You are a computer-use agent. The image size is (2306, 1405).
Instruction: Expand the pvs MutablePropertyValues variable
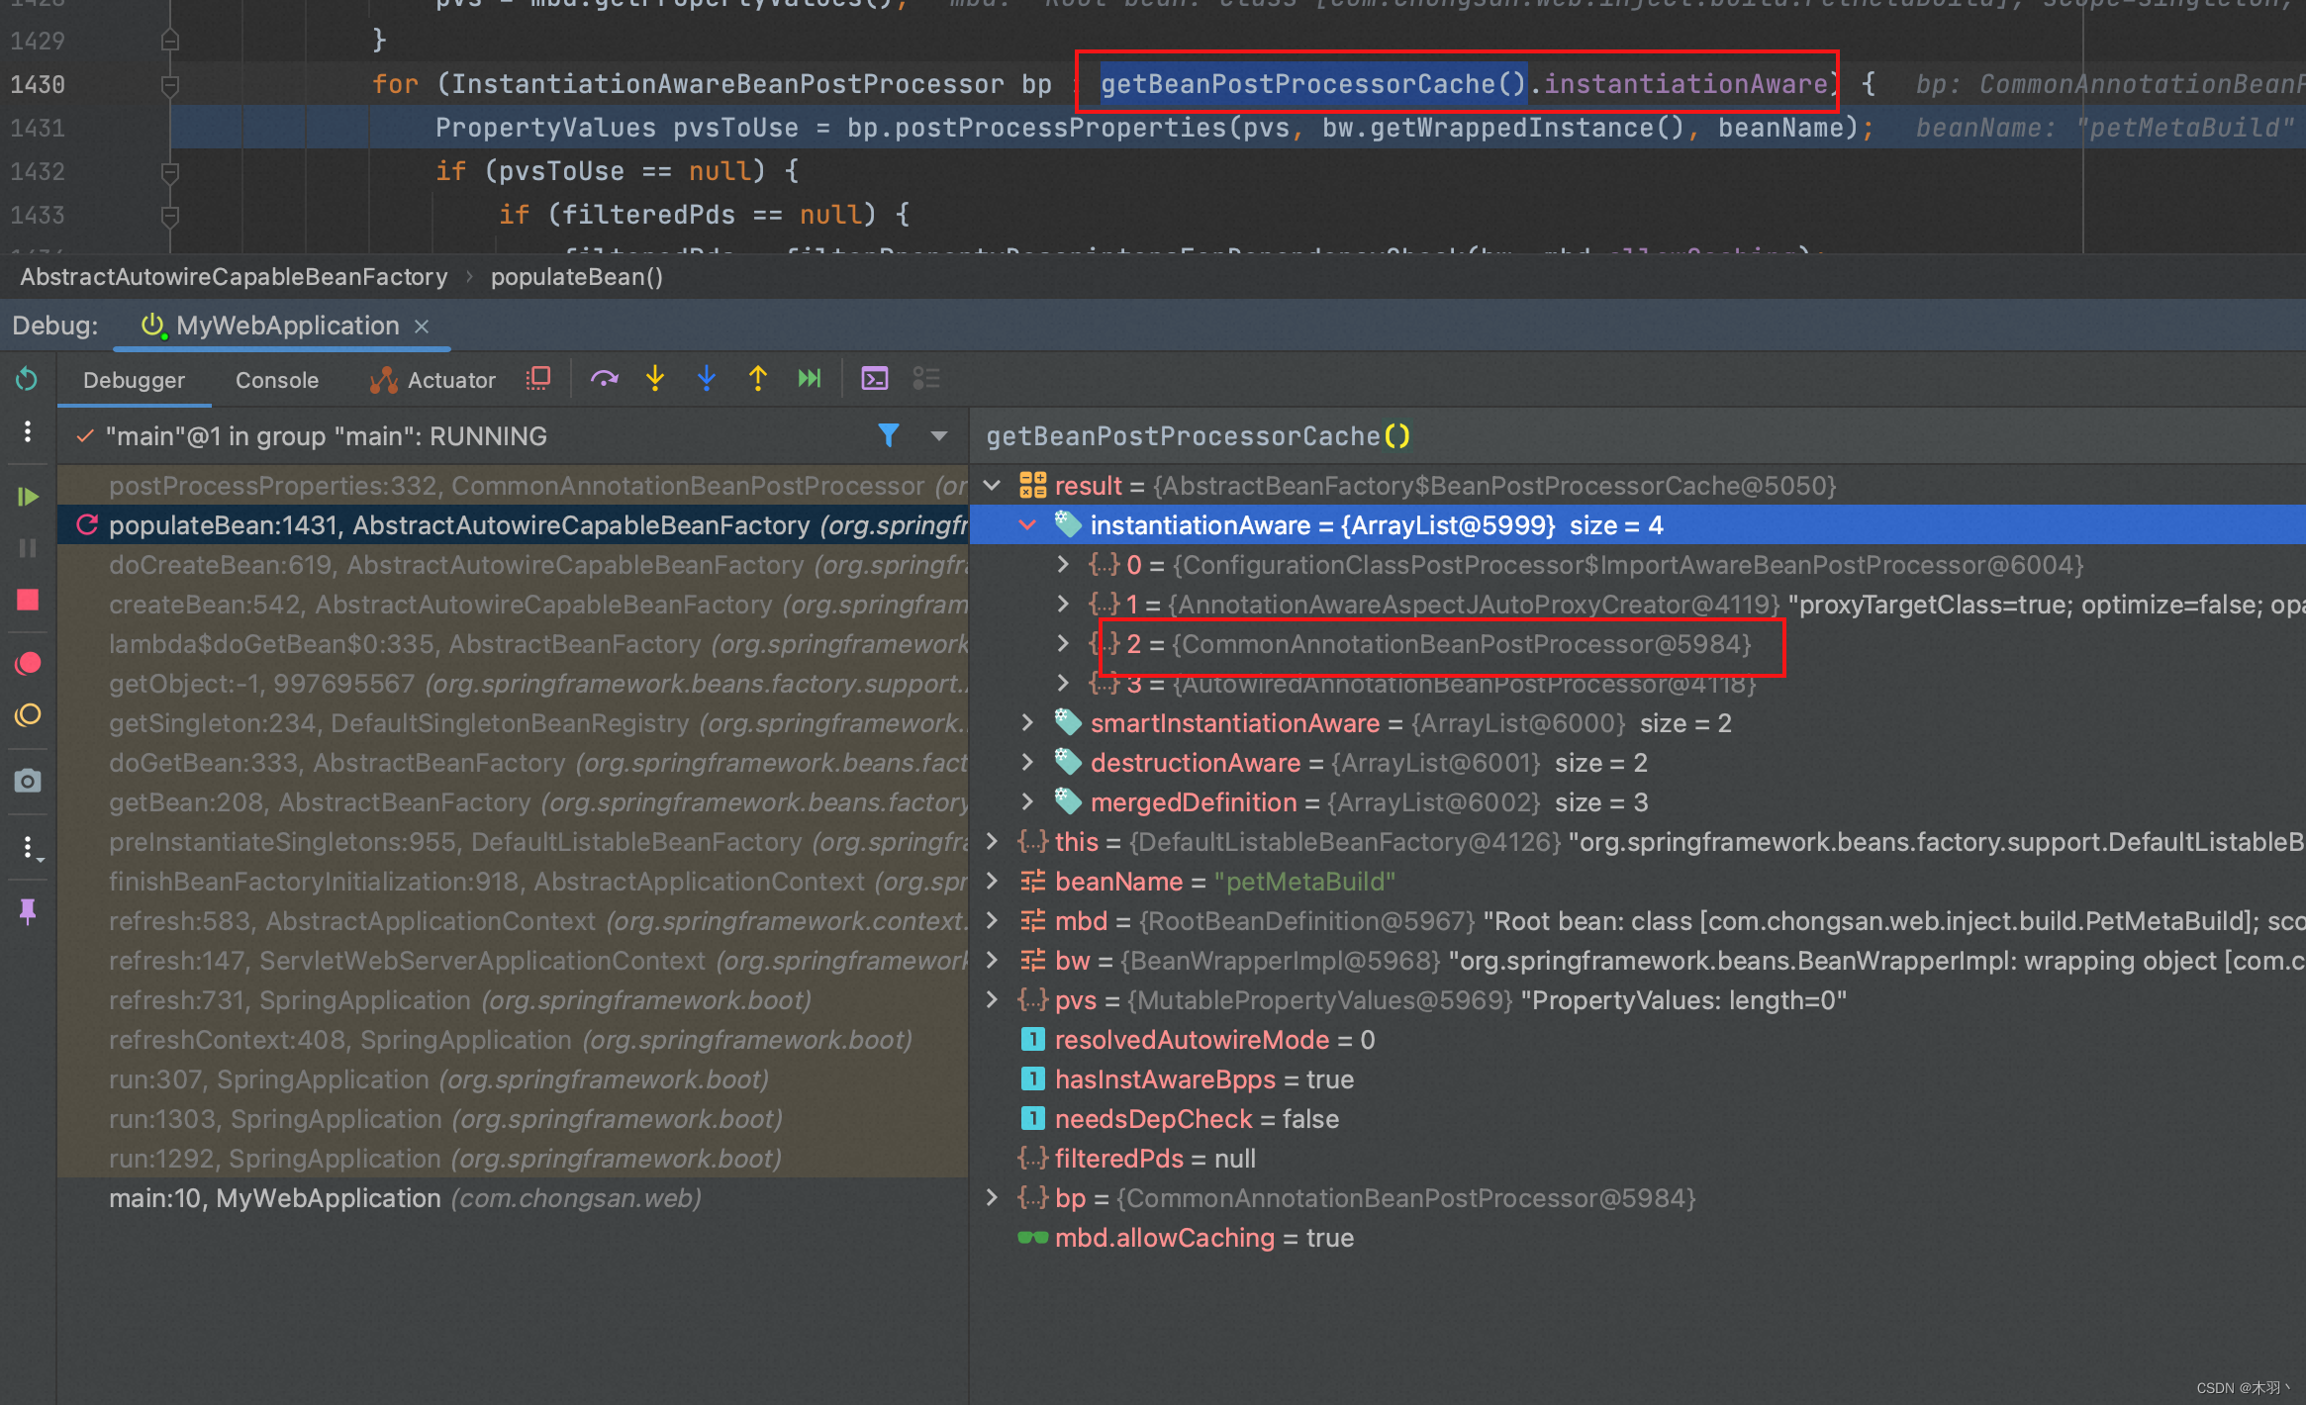coord(993,1000)
